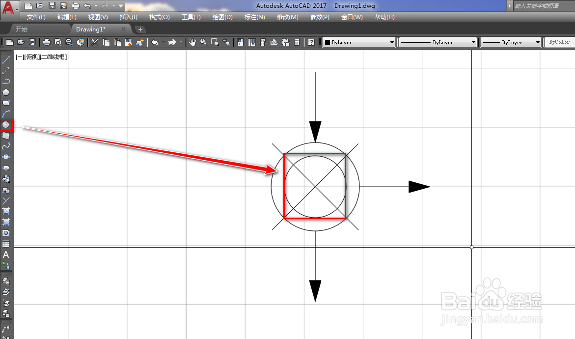Select the Make Block tool
The width and height of the screenshot is (575, 339).
[x=6, y=190]
